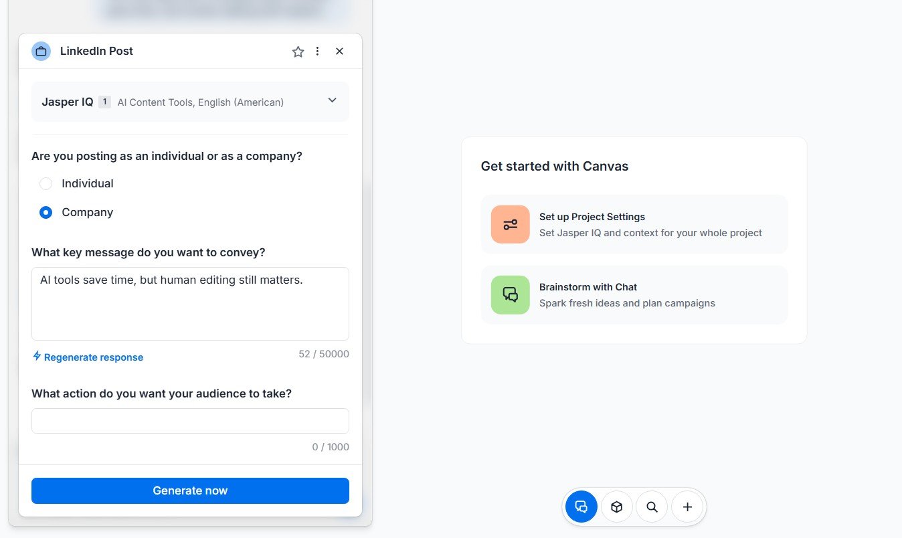Screen dimensions: 902x538
Task: Click the lightning bolt regenerate icon
Action: (37, 357)
